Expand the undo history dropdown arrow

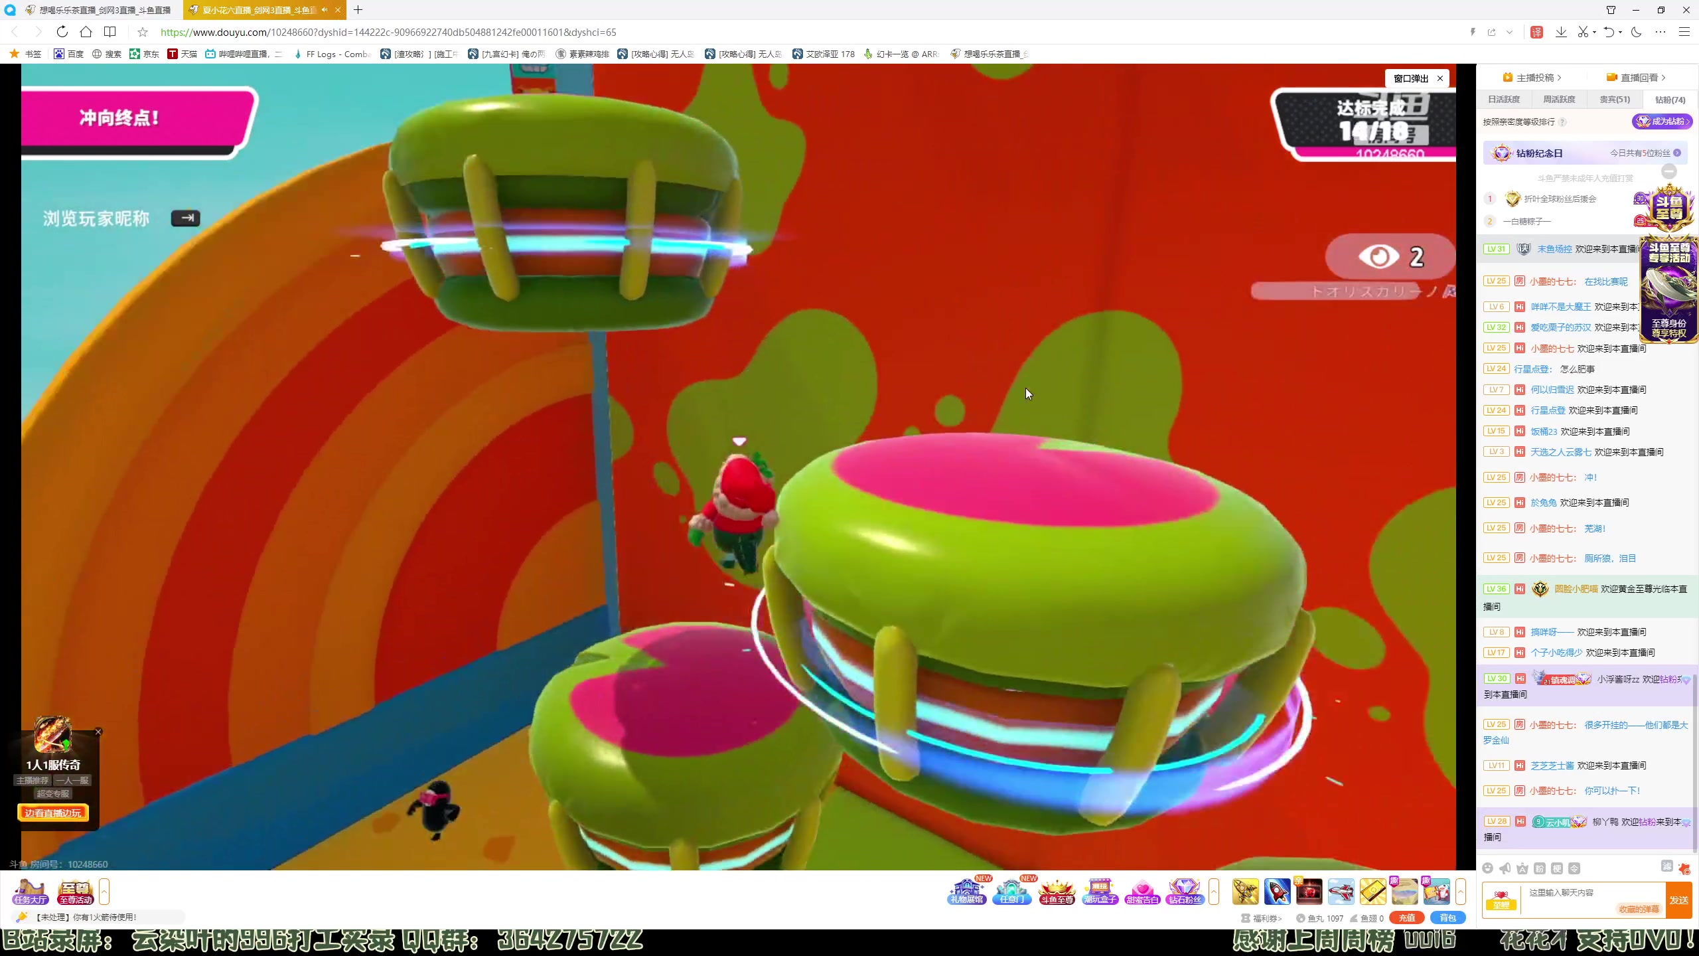click(x=1620, y=32)
